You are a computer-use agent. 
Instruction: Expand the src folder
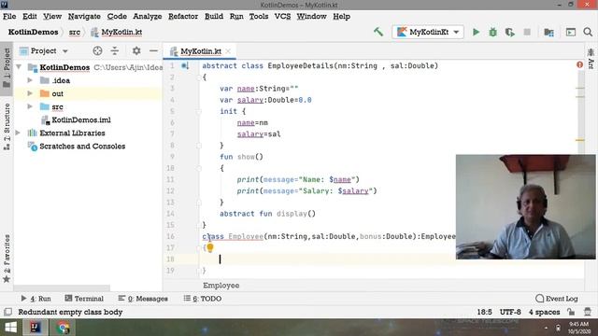click(30, 106)
